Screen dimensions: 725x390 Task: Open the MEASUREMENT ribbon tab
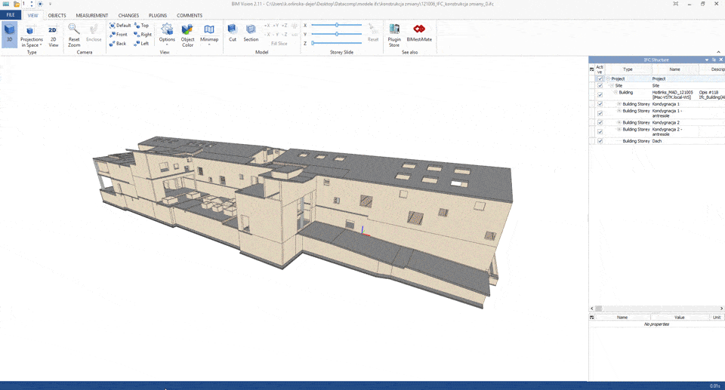91,15
